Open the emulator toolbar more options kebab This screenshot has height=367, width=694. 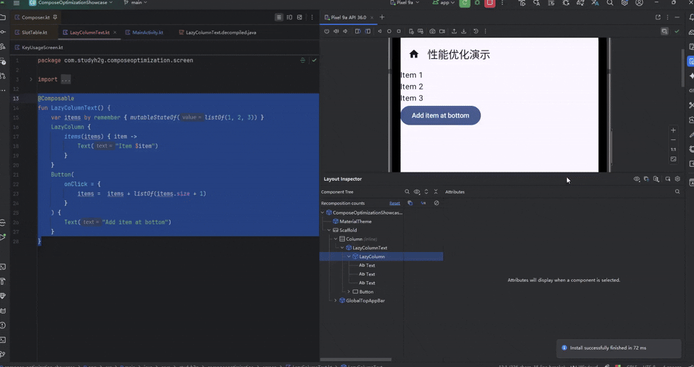pyautogui.click(x=486, y=31)
